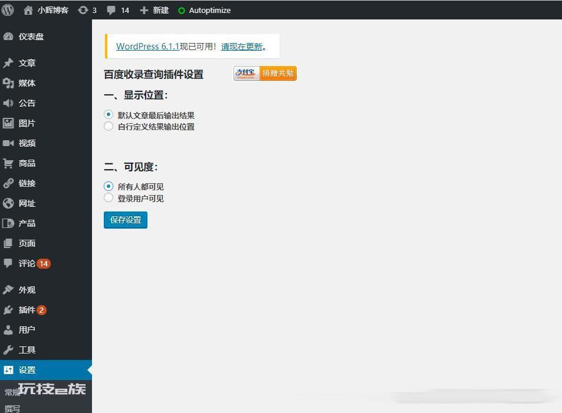Select 所有人都可见 radio button
Viewport: 562px width, 413px height.
pos(109,186)
